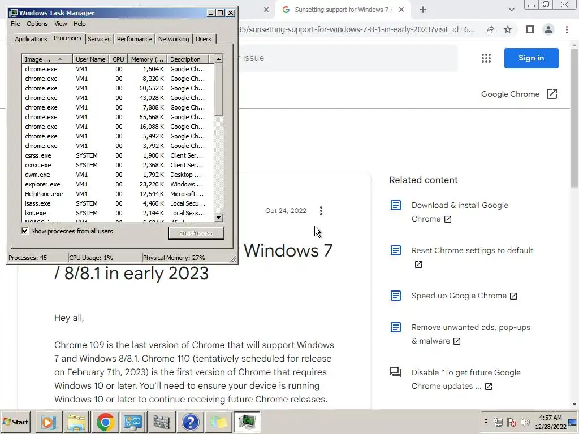Click the Task Manager title bar icon
Viewport: 579px width, 434px height.
coord(14,13)
